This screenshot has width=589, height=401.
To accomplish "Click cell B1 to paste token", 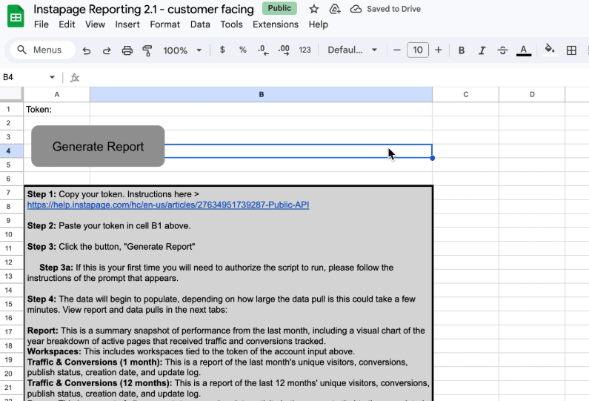I will pyautogui.click(x=261, y=110).
